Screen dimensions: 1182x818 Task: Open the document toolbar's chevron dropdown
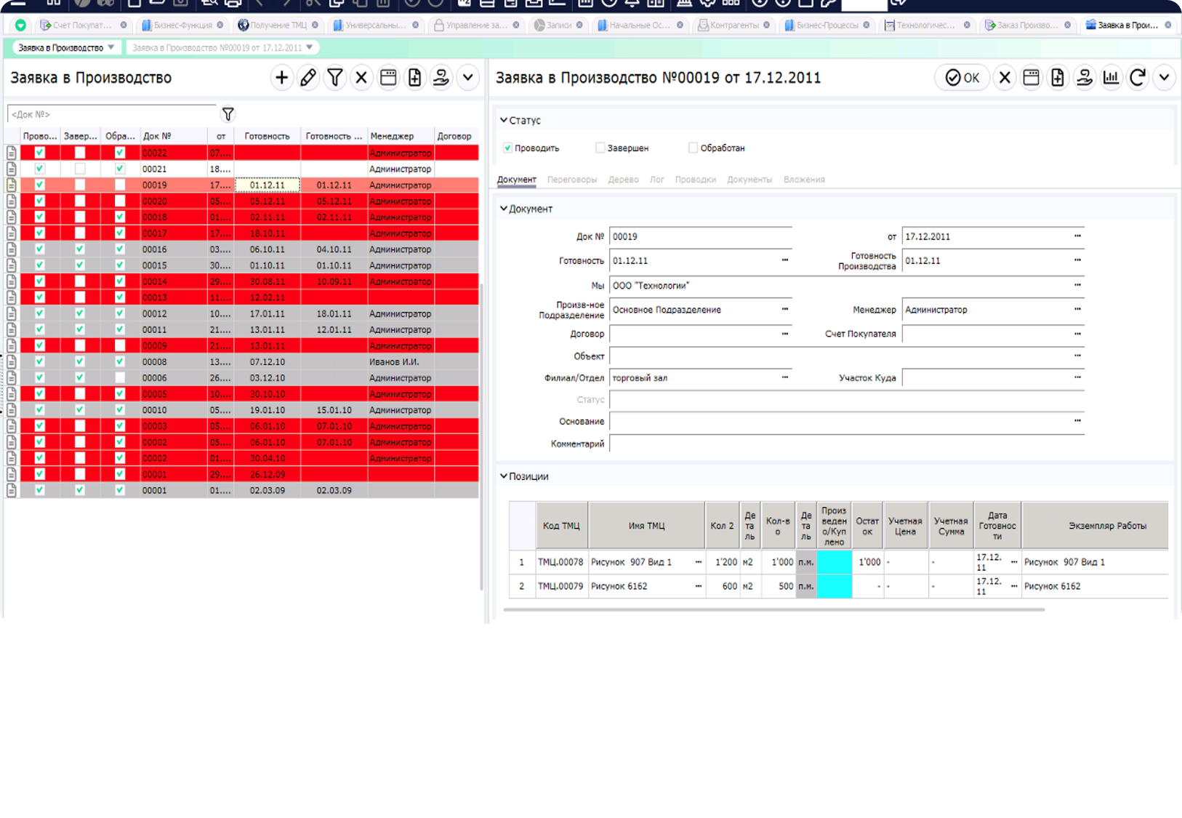(1164, 78)
